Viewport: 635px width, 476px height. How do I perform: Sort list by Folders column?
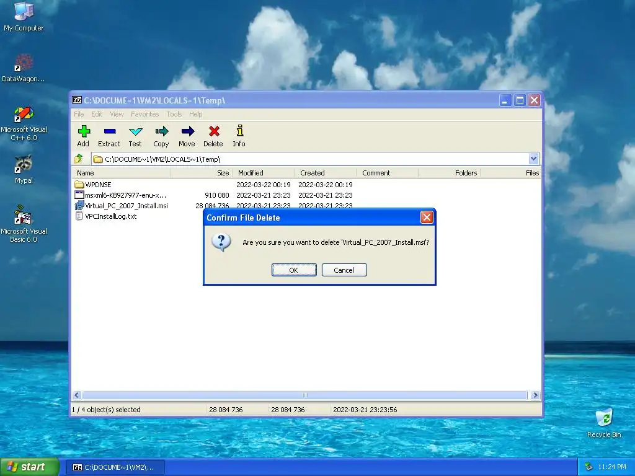click(450, 173)
